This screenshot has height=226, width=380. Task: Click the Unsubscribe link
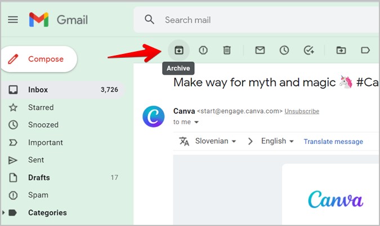click(302, 111)
